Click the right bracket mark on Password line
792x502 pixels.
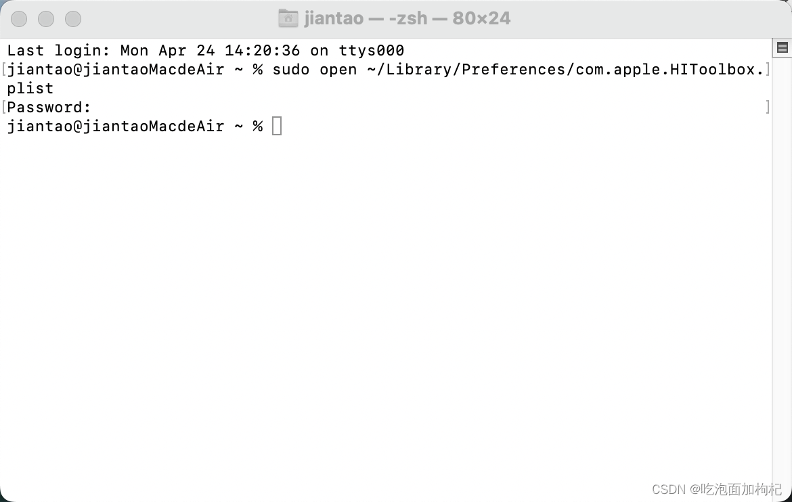coord(768,107)
